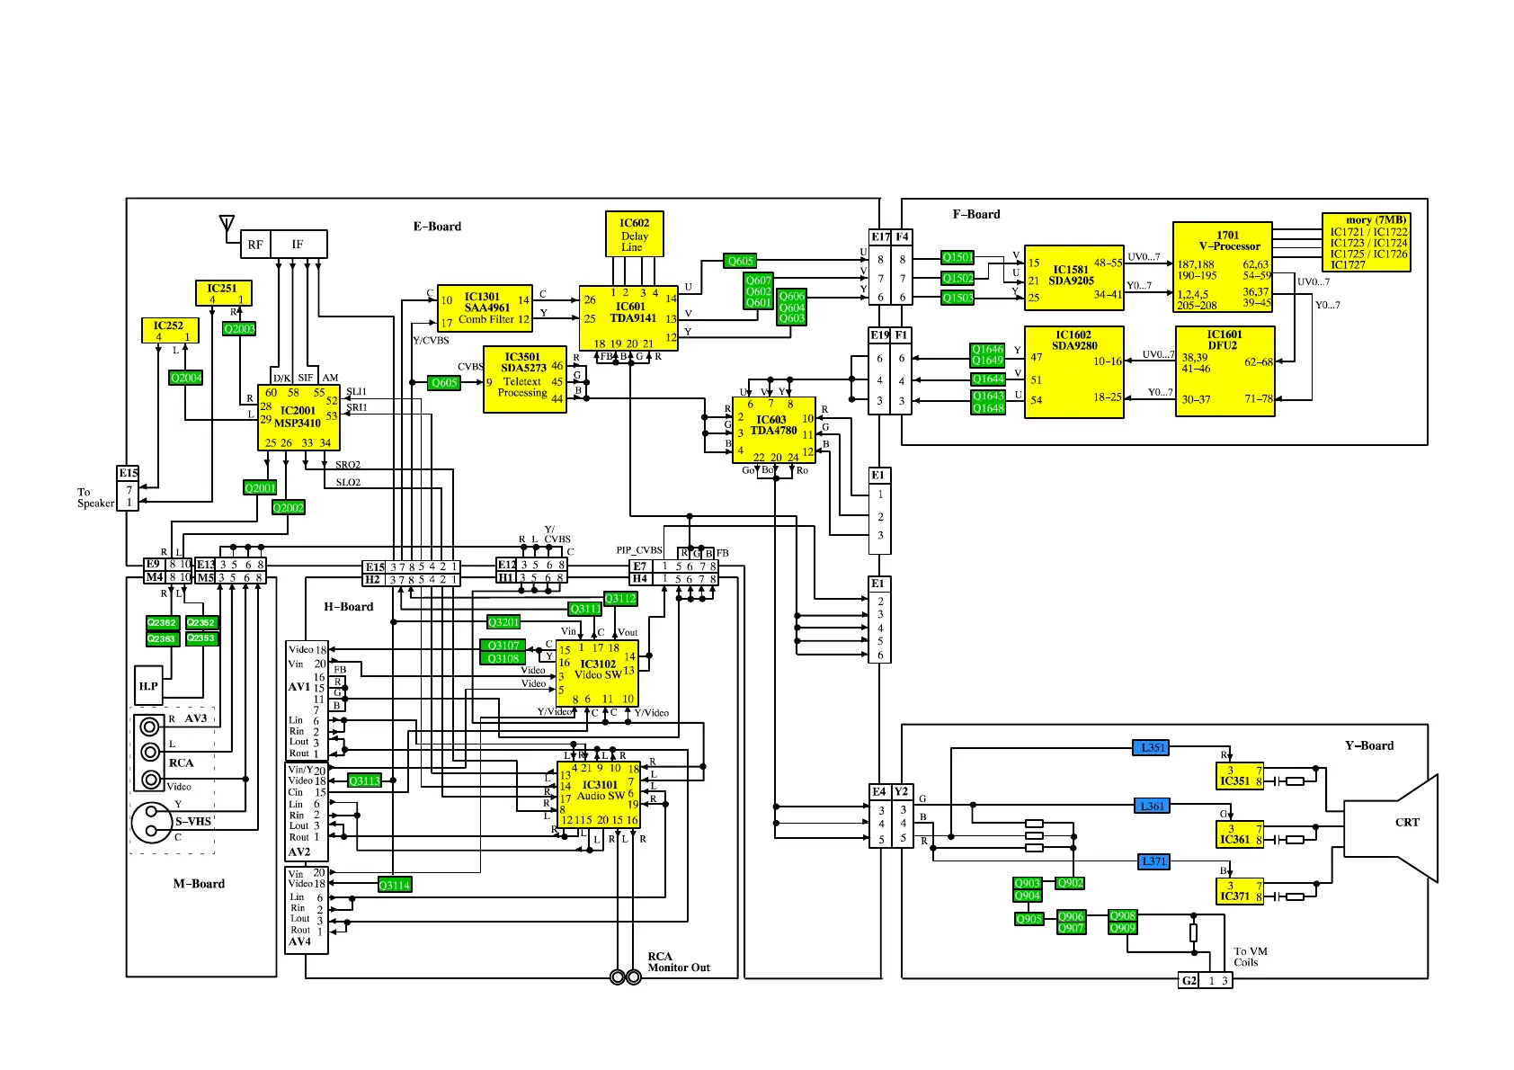This screenshot has width=1514, height=1070.
Task: Click the "To VM Coils" text
Action: [x=1251, y=957]
